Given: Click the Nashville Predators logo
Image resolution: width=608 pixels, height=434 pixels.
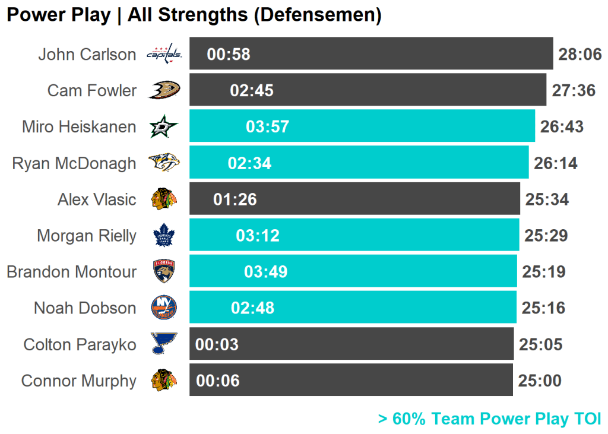Looking at the screenshot, I should pos(164,163).
